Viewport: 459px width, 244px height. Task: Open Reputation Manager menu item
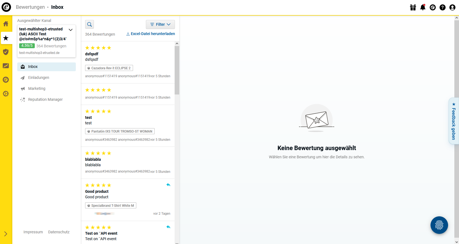coord(47,99)
